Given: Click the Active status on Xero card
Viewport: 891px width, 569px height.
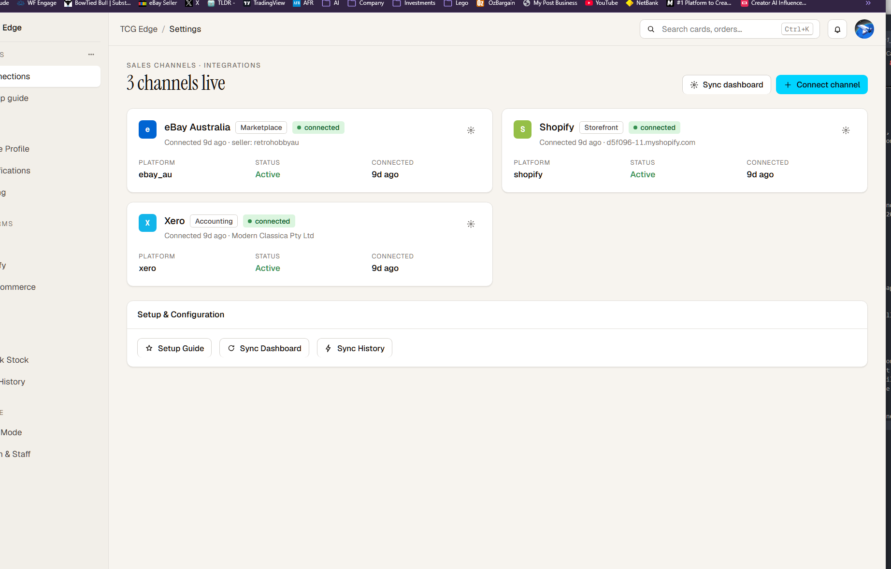Looking at the screenshot, I should pos(268,269).
